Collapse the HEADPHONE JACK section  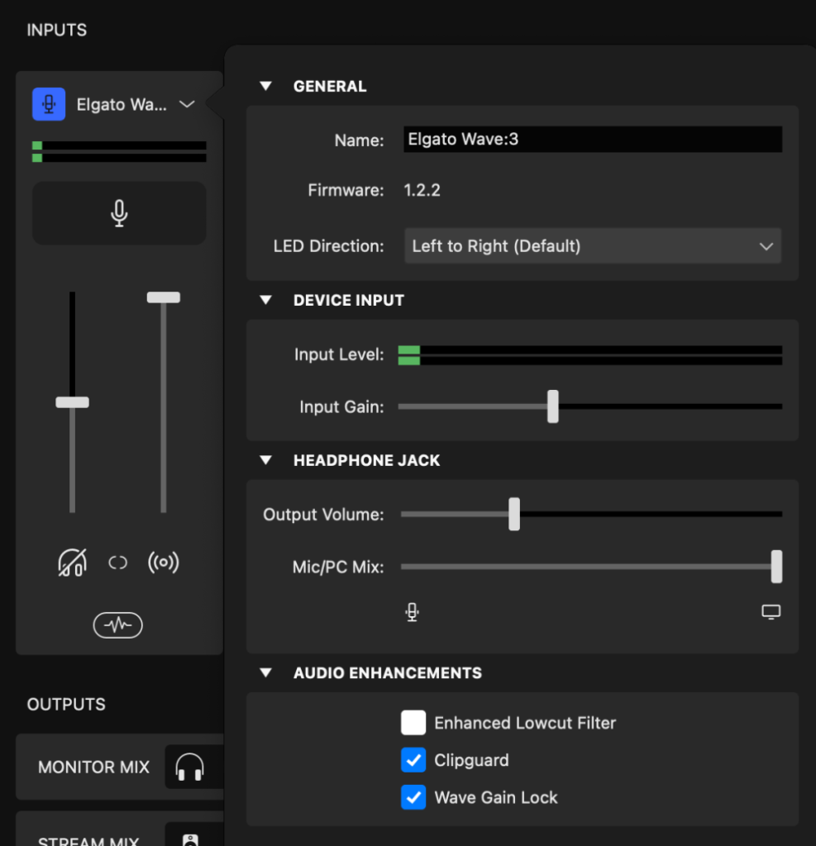pyautogui.click(x=265, y=460)
